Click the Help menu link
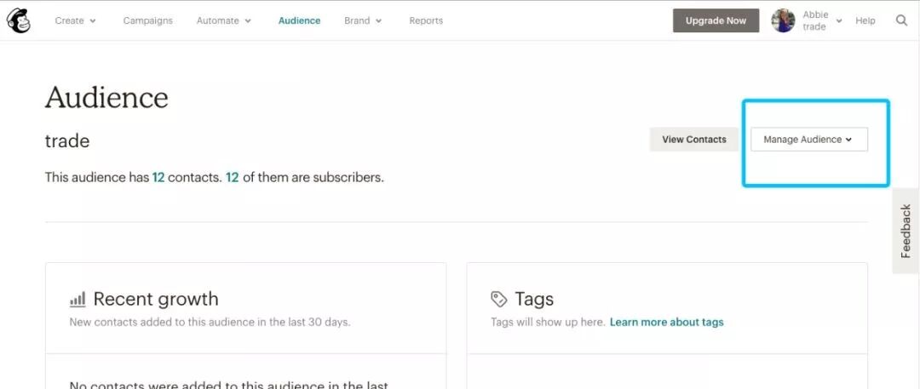 point(865,20)
